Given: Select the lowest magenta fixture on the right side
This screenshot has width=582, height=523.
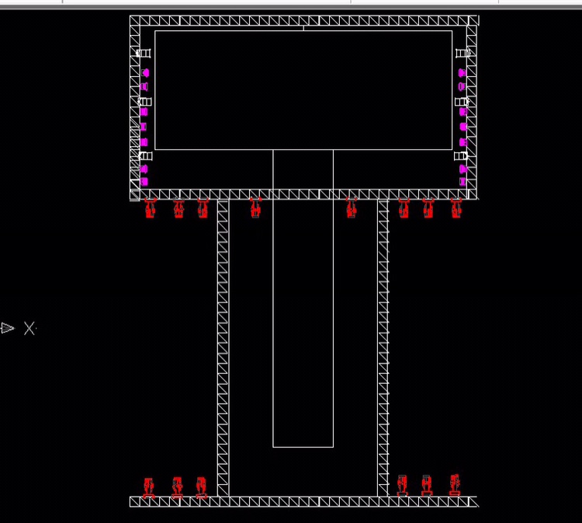Looking at the screenshot, I should coord(462,182).
